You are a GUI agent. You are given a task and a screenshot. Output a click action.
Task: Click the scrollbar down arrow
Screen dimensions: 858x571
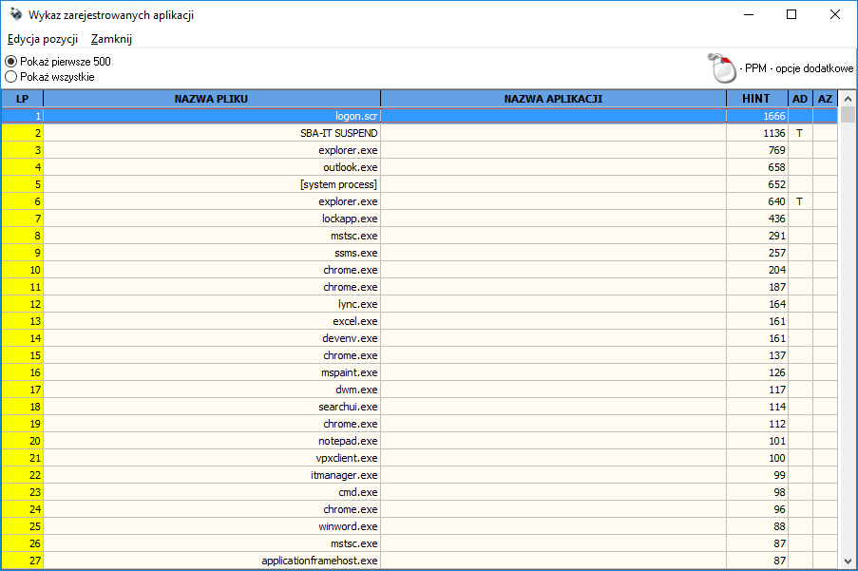(x=848, y=561)
